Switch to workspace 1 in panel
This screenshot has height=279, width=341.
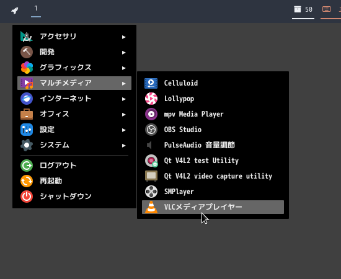[x=36, y=9]
